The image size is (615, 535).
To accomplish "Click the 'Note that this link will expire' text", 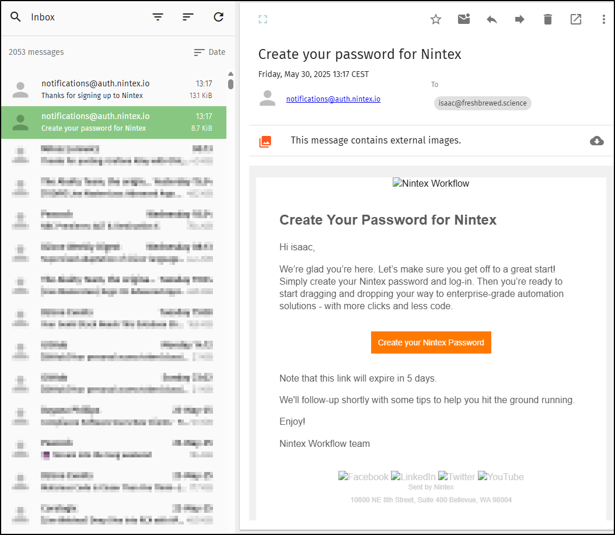I will click(x=358, y=378).
